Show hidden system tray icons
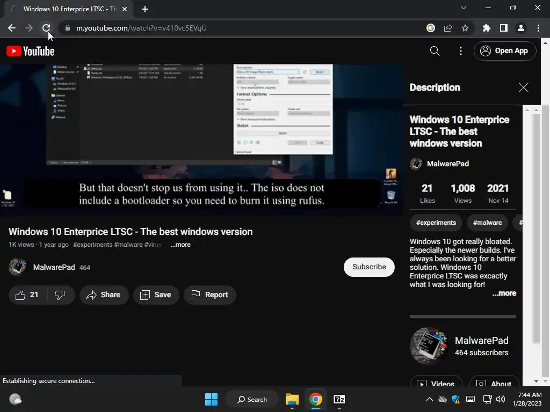This screenshot has width=550, height=412. click(x=429, y=399)
